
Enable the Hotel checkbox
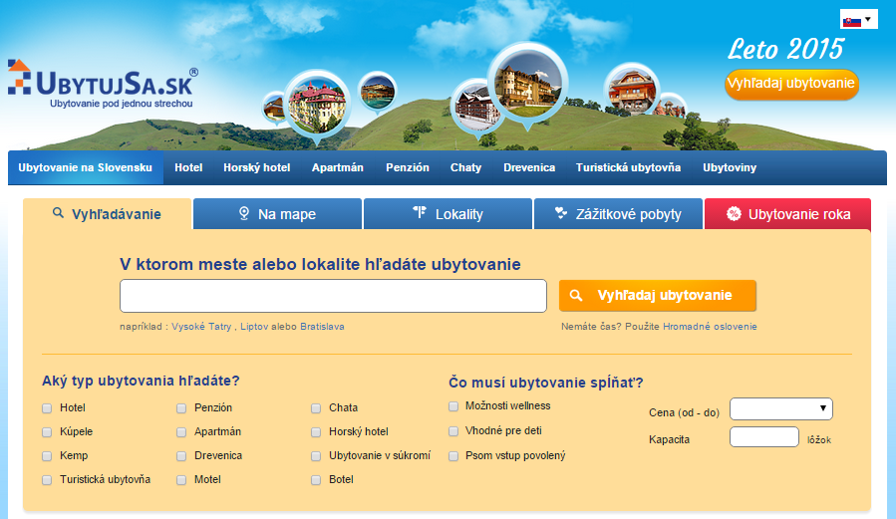[x=47, y=408]
